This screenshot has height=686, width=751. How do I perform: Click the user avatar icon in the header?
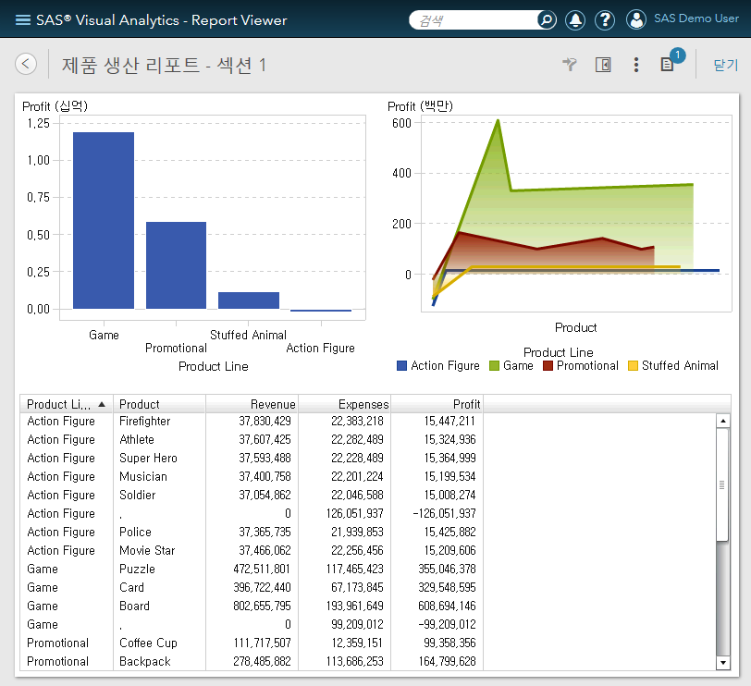(636, 18)
